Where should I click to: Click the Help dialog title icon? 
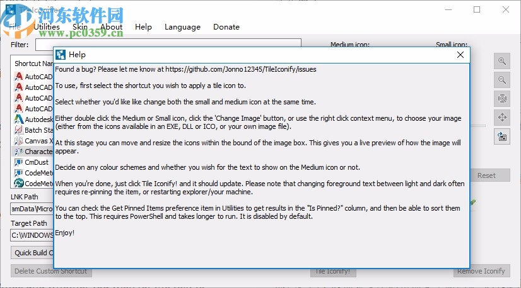(x=61, y=55)
